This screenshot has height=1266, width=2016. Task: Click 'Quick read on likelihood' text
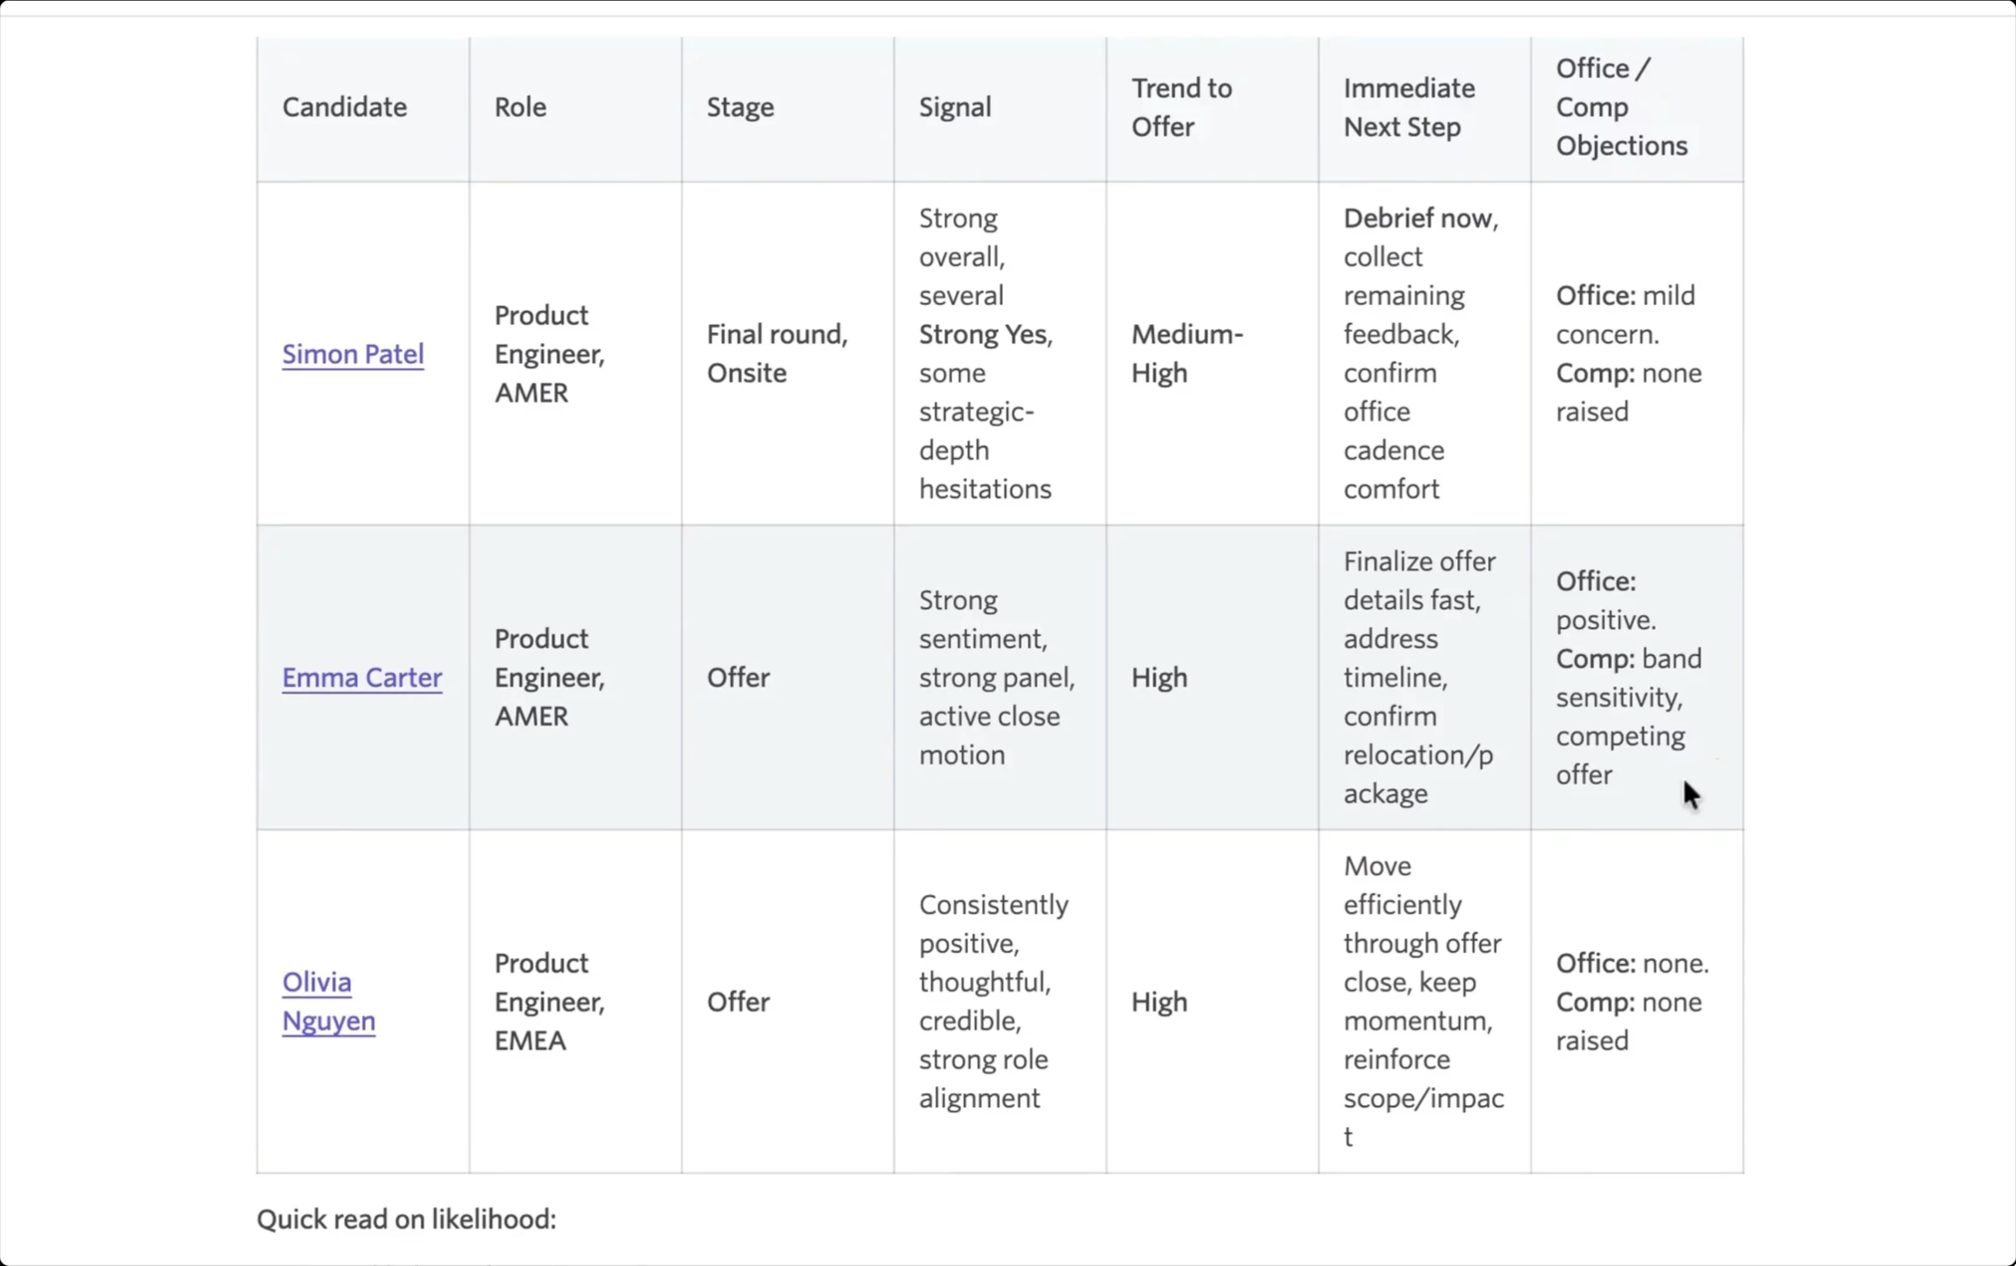[406, 1219]
